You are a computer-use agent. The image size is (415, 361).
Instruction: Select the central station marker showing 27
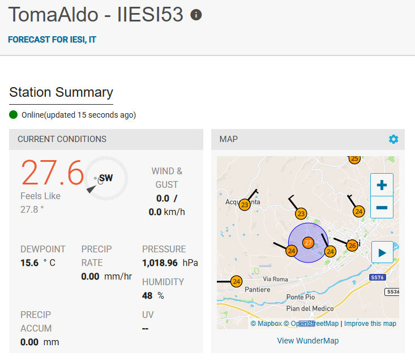[x=308, y=242]
